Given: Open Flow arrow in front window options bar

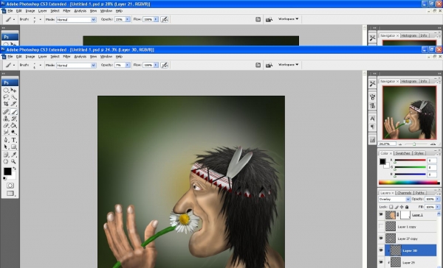Looking at the screenshot, I should [156, 65].
